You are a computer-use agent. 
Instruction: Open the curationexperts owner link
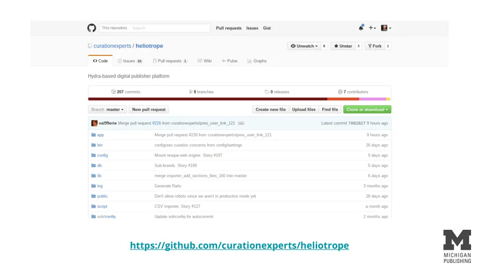point(112,46)
